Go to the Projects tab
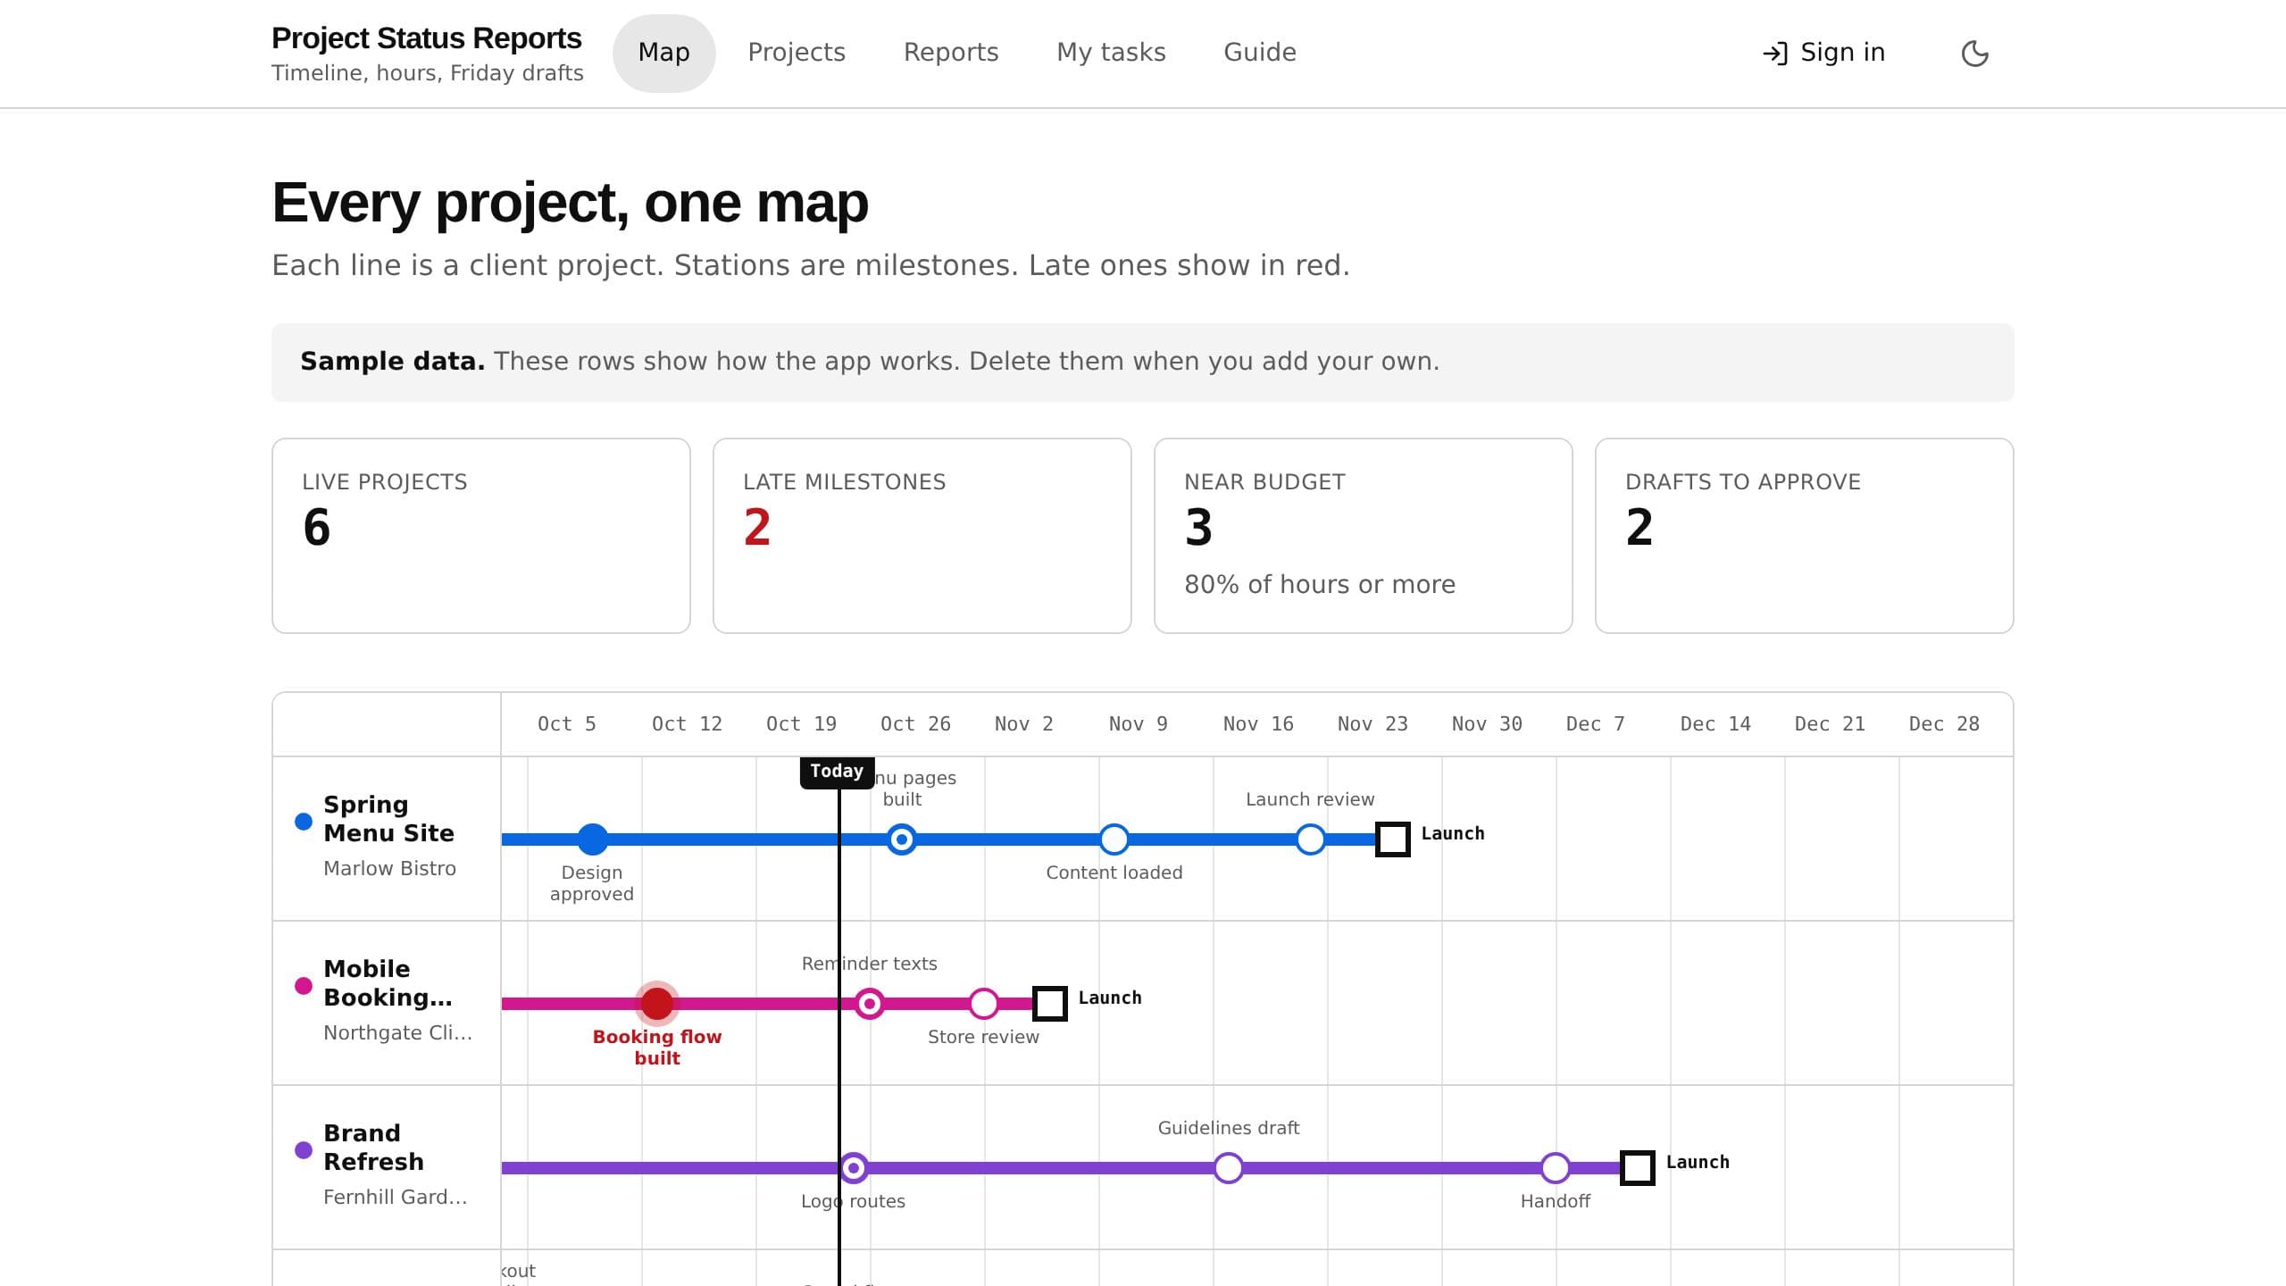The height and width of the screenshot is (1286, 2286). coord(797,53)
